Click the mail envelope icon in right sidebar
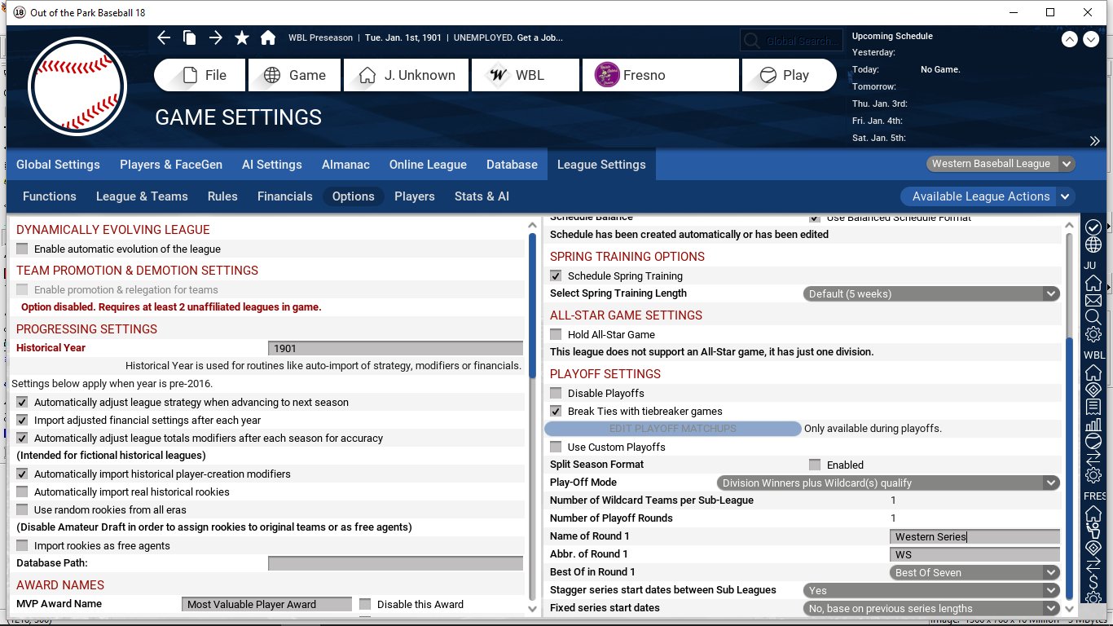Viewport: 1113px width, 626px height. coord(1093,300)
